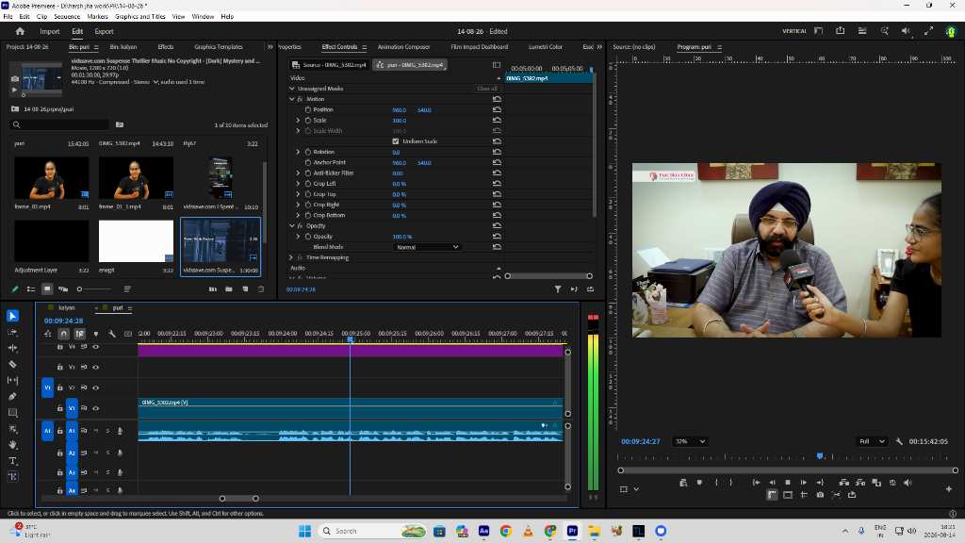This screenshot has width=965, height=543.
Task: Toggle the Uniform Scale checkbox
Action: (x=396, y=141)
